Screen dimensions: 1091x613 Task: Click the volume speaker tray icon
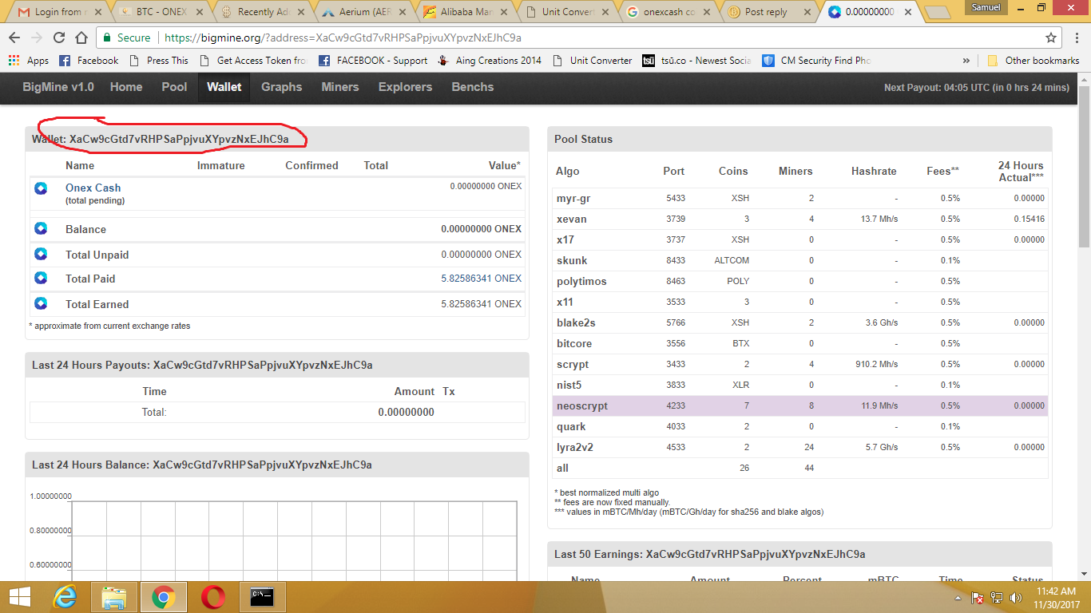point(1016,597)
